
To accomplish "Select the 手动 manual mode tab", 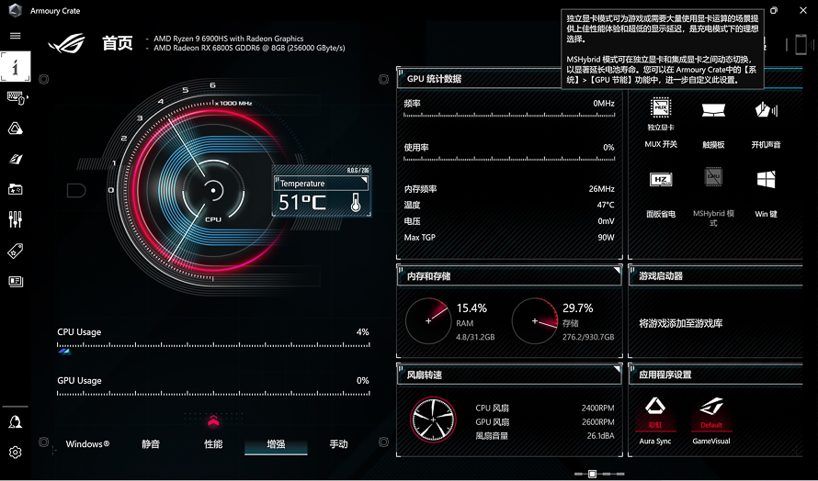I will click(338, 444).
